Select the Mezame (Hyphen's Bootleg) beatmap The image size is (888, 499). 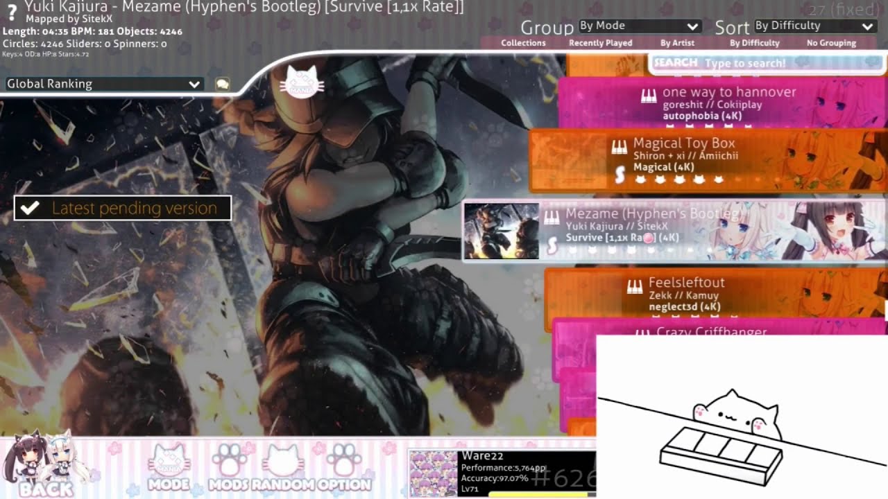674,231
